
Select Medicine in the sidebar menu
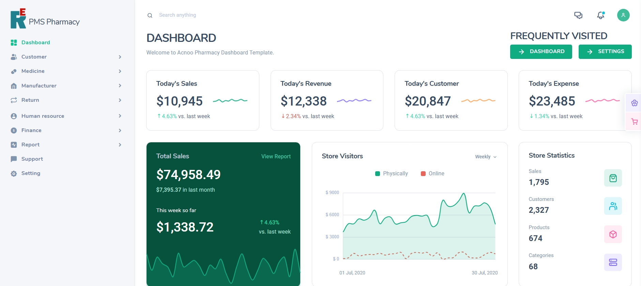[x=33, y=71]
